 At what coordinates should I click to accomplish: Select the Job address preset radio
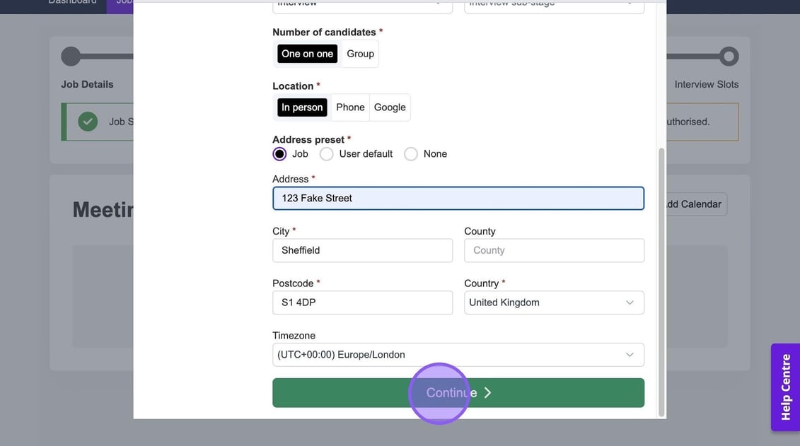(280, 154)
